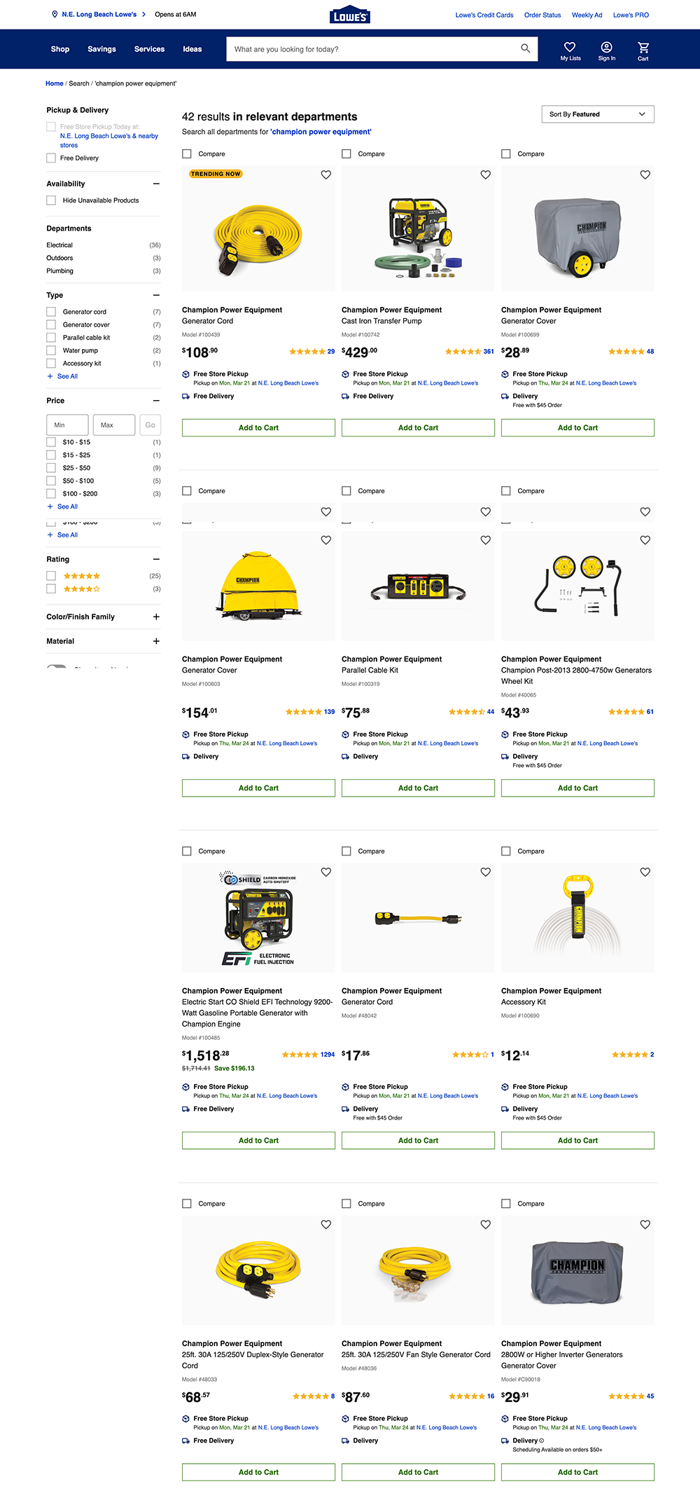Favorite the Parallel Cable Kit heart
Viewport: 700px width, 1498px height.
pyautogui.click(x=485, y=540)
